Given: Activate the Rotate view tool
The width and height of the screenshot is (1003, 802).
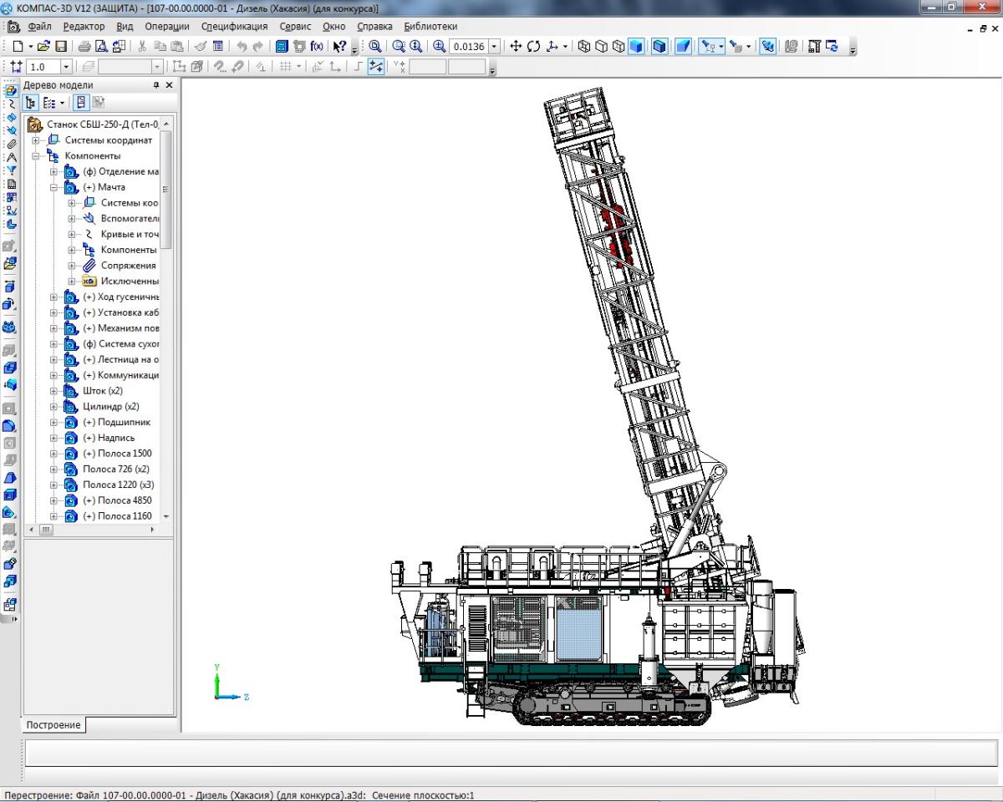Looking at the screenshot, I should click(534, 47).
